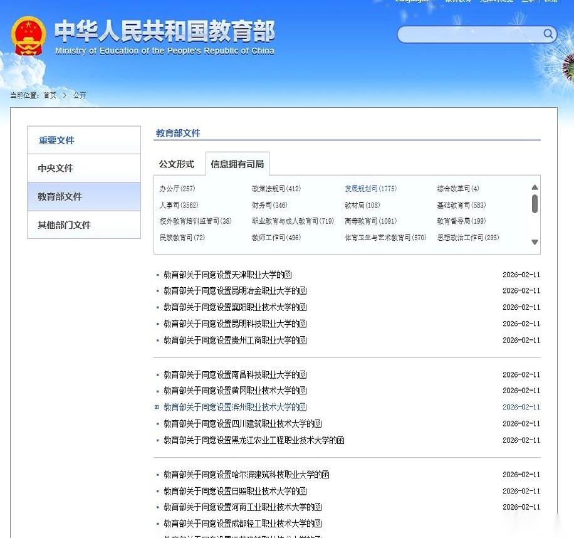Viewport: 574px width, 538px height.
Task: Click inside the search input field
Action: point(470,34)
